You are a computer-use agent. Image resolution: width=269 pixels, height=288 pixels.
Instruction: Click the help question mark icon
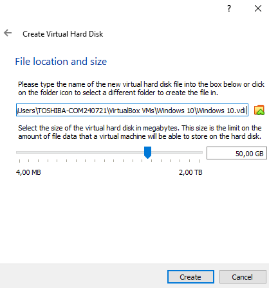tap(229, 8)
